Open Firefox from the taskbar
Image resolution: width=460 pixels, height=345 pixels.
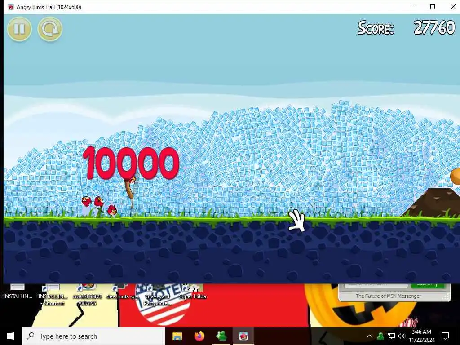[x=199, y=336]
